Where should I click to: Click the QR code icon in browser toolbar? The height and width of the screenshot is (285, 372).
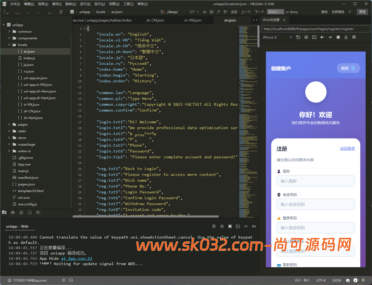pyautogui.click(x=354, y=37)
